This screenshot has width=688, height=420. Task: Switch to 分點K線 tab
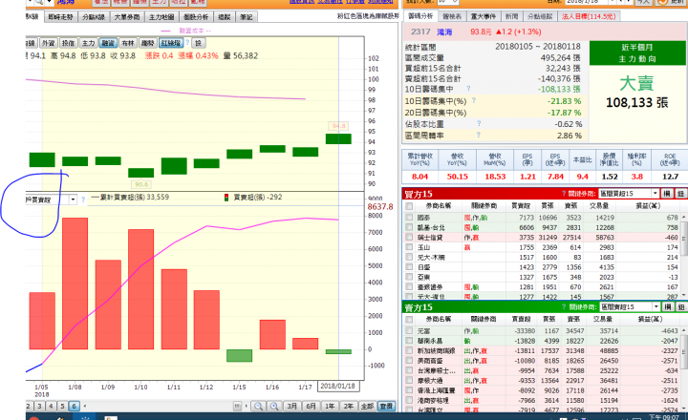94,16
